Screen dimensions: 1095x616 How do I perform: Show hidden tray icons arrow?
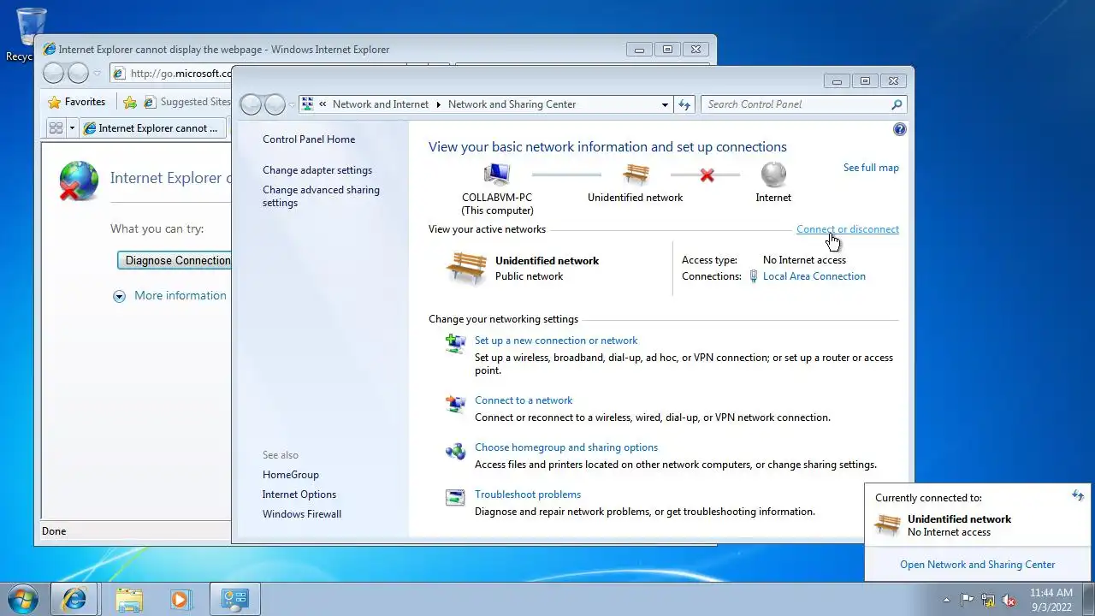[x=946, y=600]
